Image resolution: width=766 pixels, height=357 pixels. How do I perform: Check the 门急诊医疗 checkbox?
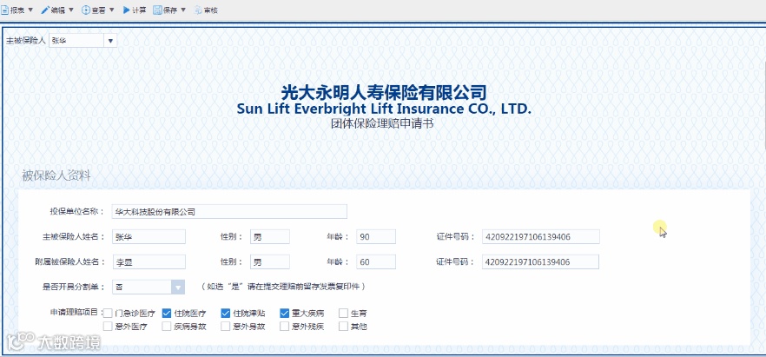108,313
